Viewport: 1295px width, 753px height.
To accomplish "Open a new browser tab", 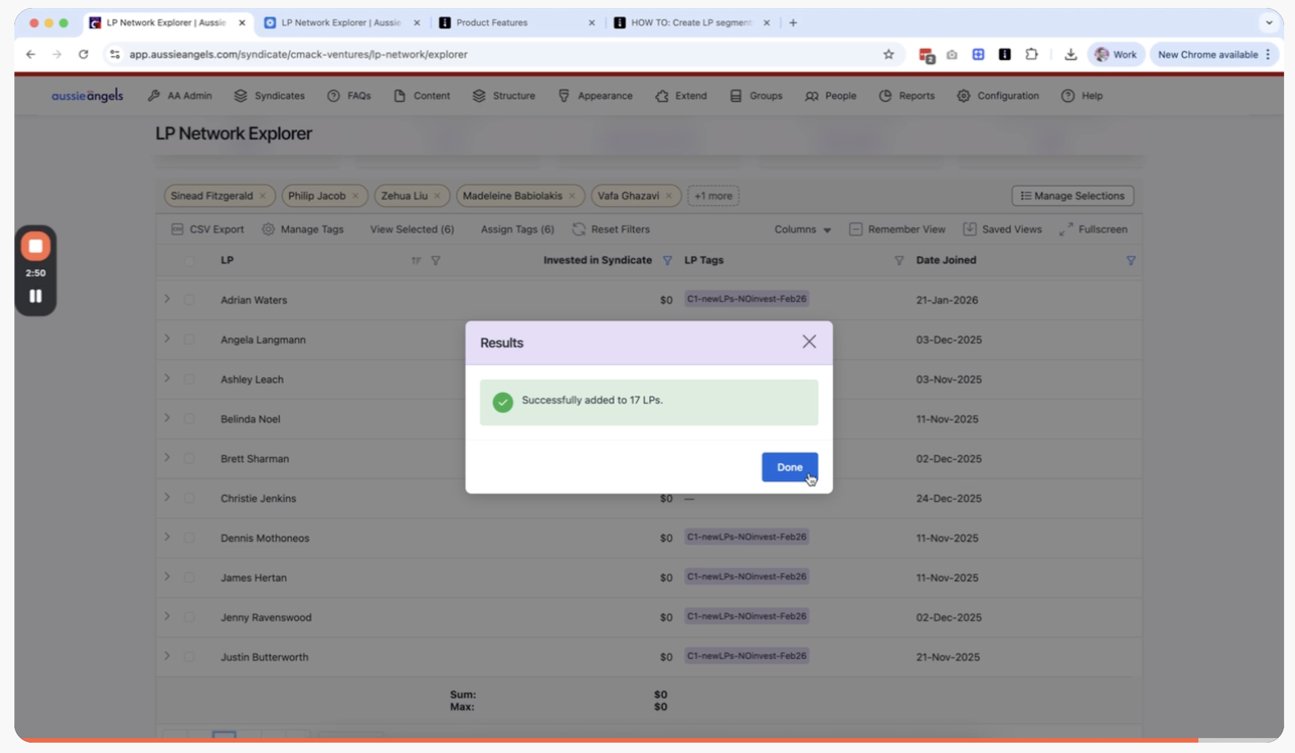I will [793, 22].
